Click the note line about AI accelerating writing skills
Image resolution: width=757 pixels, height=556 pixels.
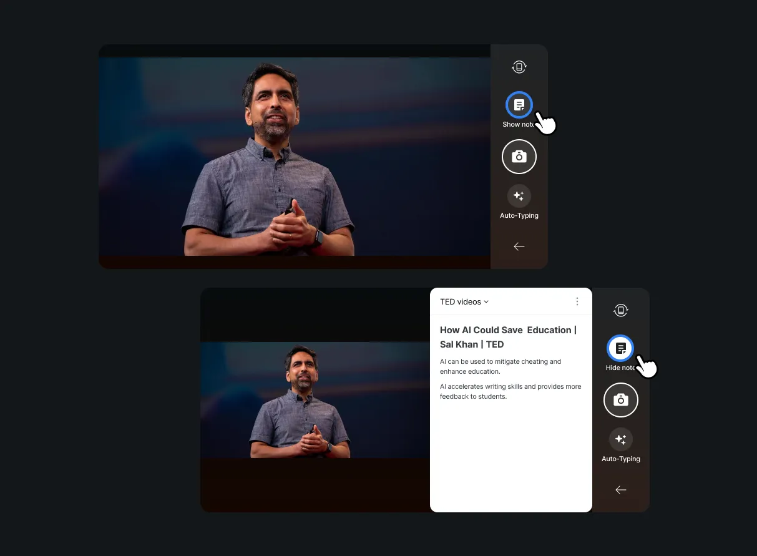pos(510,391)
